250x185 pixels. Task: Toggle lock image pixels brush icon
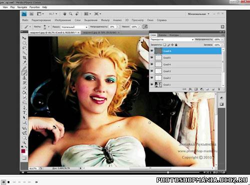coord(168,45)
